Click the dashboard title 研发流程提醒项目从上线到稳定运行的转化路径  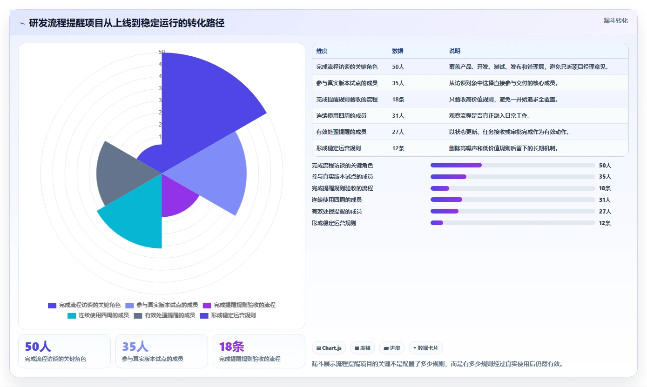click(127, 23)
